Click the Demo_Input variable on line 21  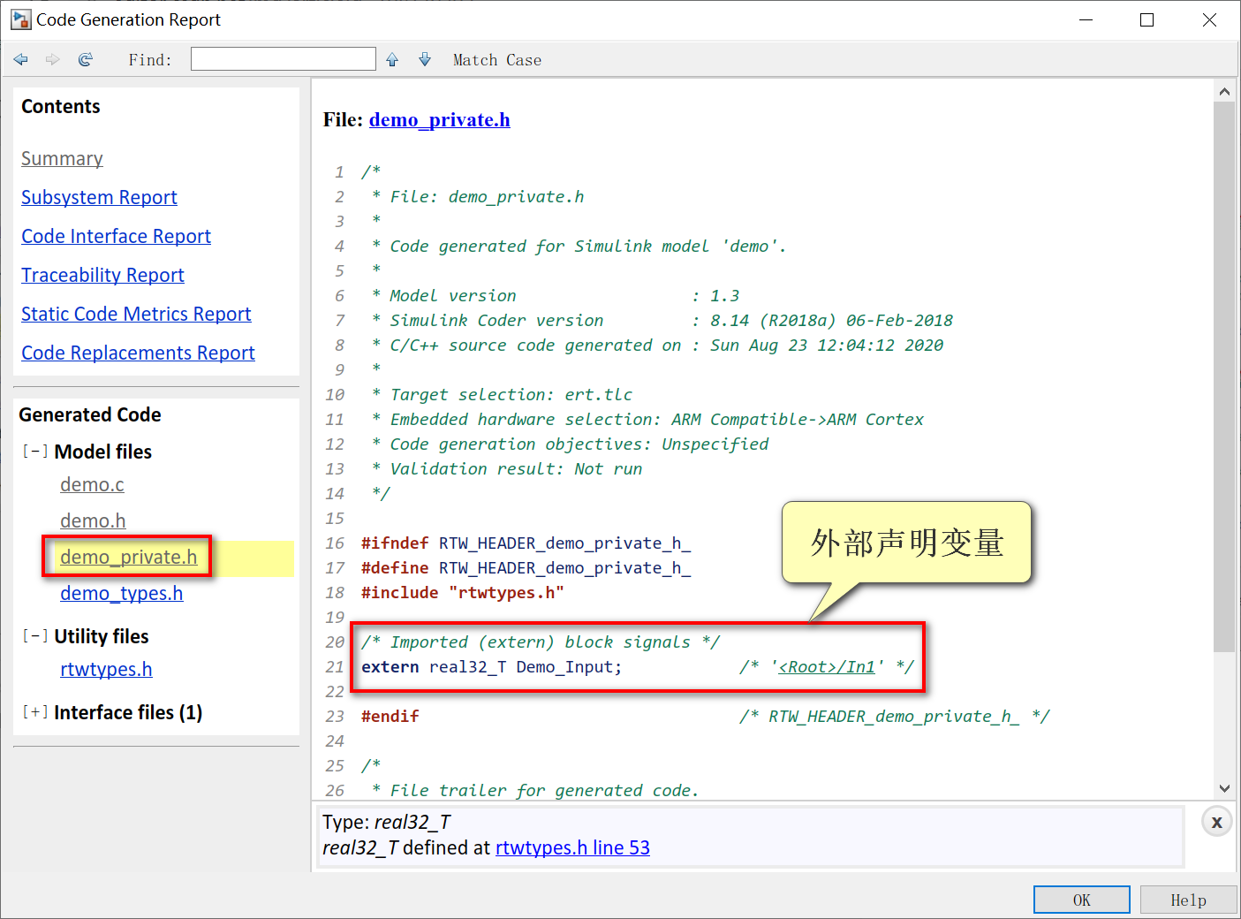click(565, 666)
